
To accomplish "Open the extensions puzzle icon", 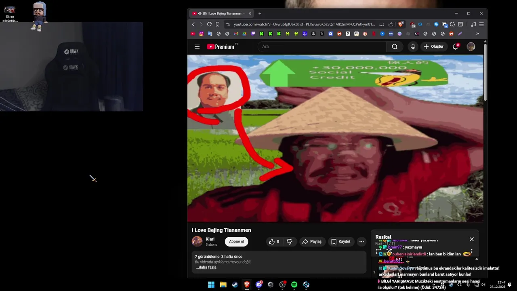I will pyautogui.click(x=452, y=24).
